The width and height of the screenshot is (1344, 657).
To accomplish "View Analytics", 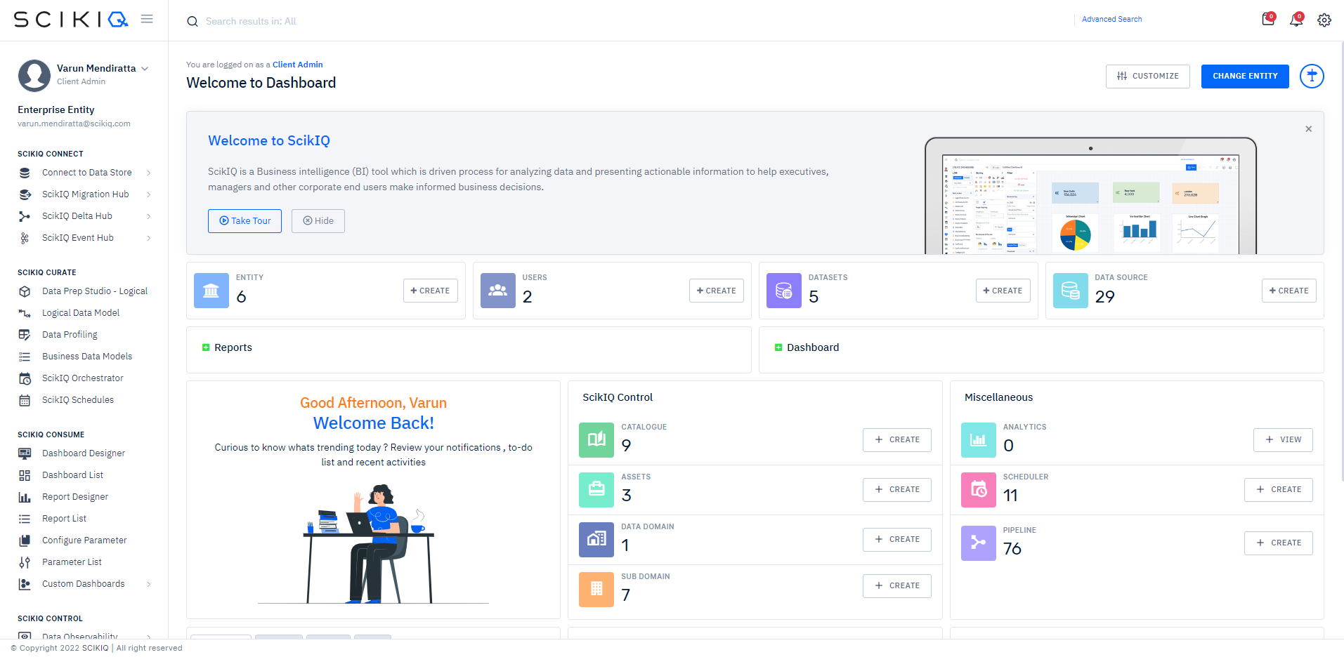I will [1284, 440].
